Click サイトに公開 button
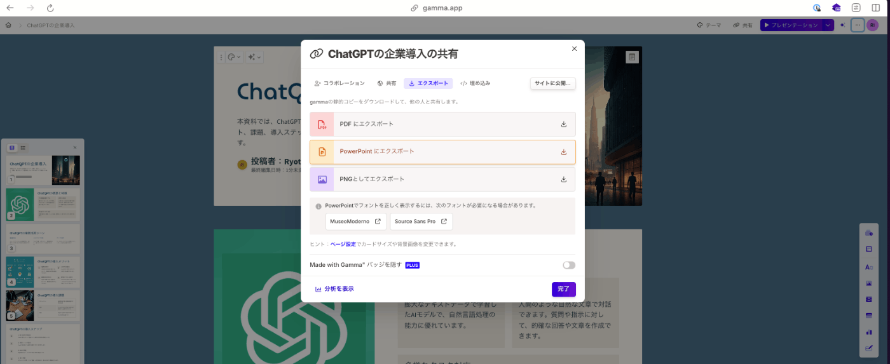This screenshot has width=890, height=364. [x=552, y=83]
